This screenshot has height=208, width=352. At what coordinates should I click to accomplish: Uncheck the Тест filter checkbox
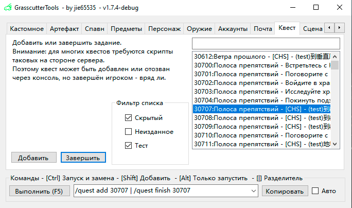point(129,146)
